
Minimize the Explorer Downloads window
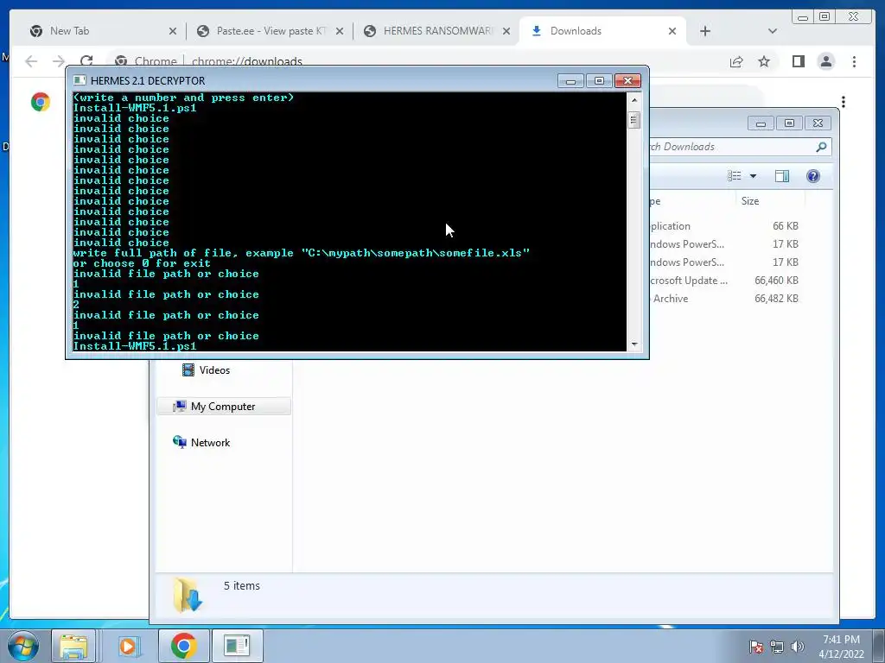(x=761, y=123)
